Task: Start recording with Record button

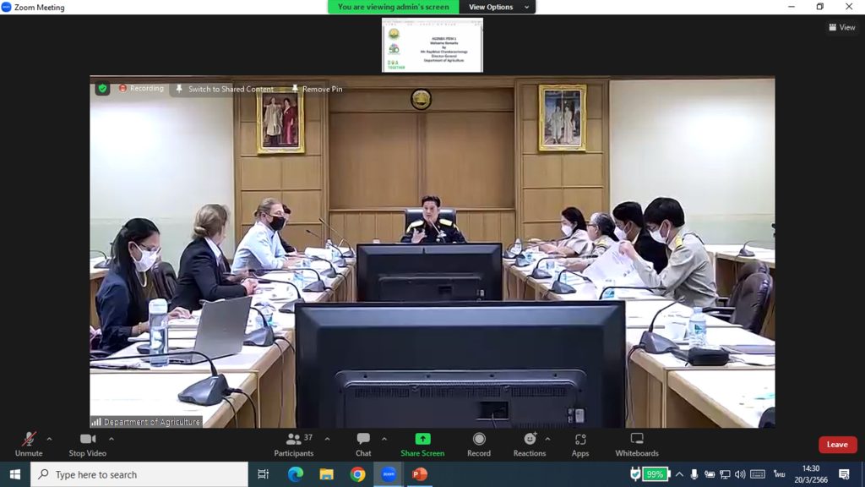Action: [479, 445]
